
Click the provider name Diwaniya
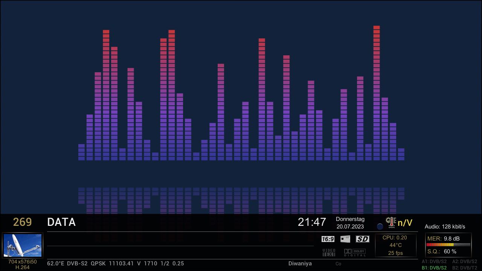[300, 263]
